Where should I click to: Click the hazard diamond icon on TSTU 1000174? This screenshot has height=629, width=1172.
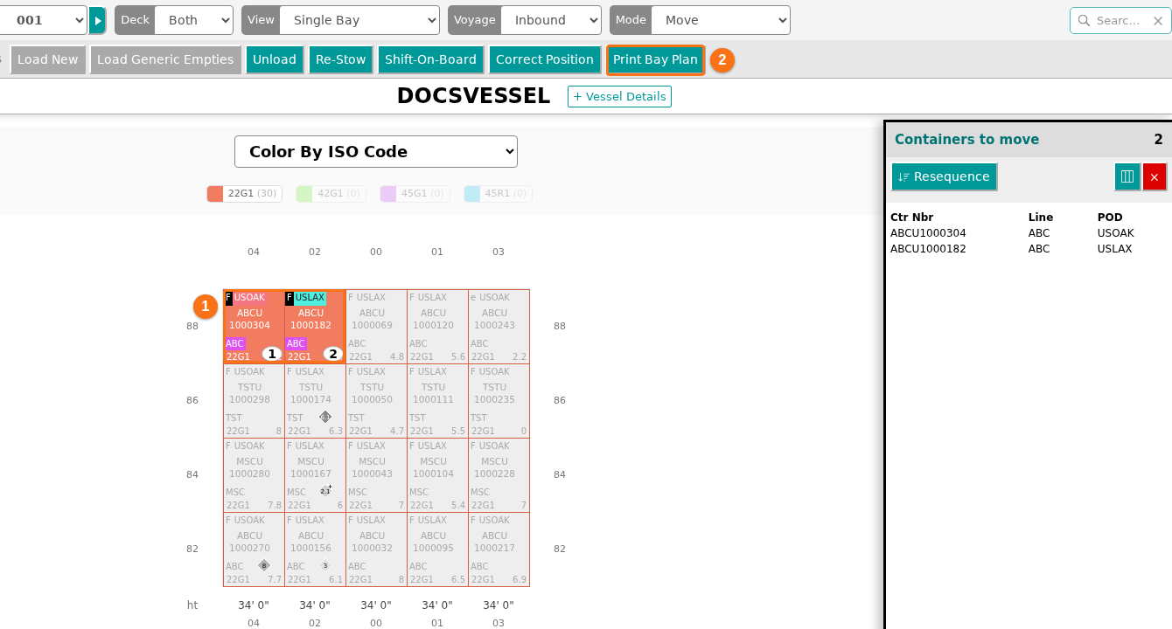[325, 417]
